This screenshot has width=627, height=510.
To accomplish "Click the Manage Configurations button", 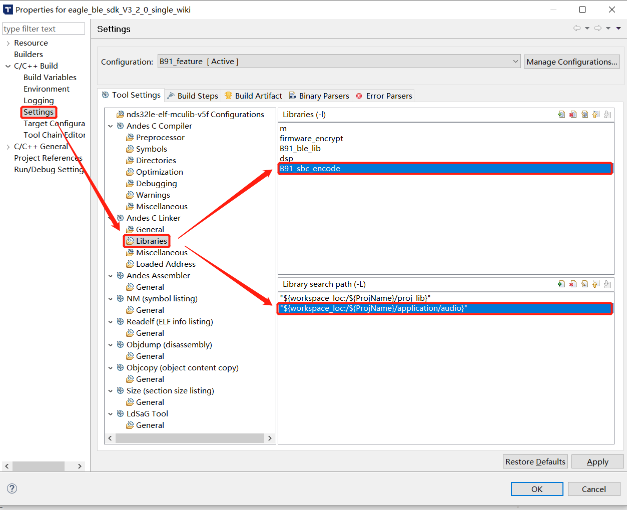I will (x=571, y=62).
